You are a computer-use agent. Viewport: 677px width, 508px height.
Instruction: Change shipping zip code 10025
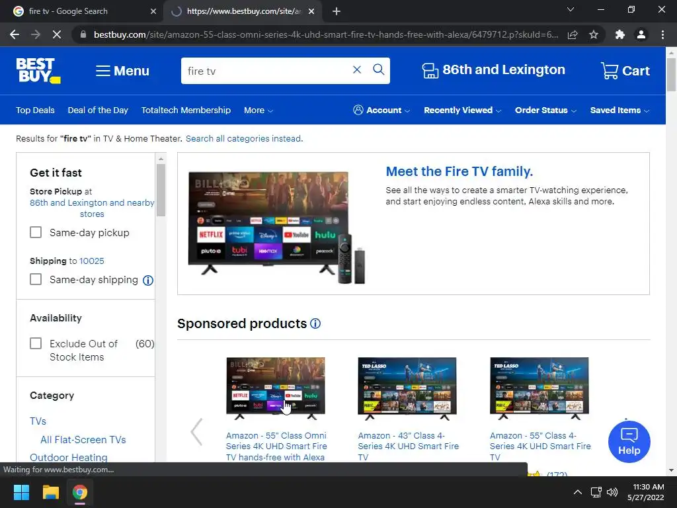(91, 261)
